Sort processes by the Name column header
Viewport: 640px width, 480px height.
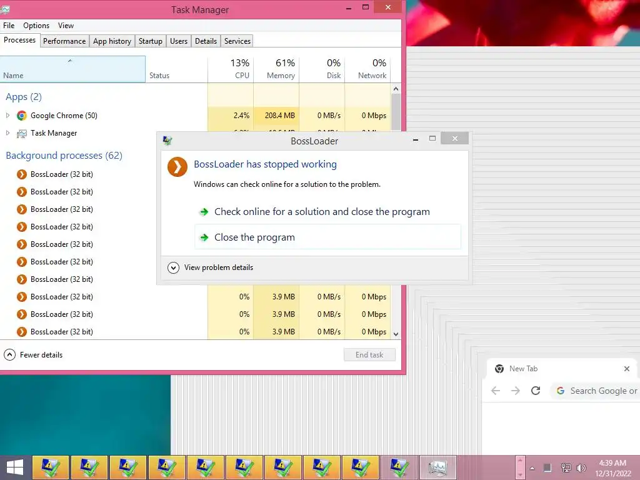pyautogui.click(x=72, y=69)
